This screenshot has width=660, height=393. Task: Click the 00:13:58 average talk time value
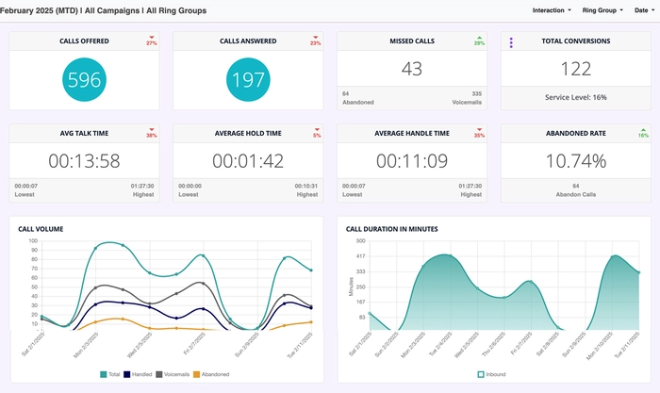tap(84, 161)
